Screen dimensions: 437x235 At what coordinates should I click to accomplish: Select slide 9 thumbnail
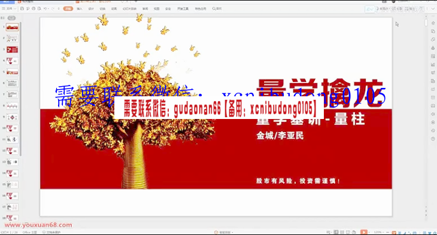12,117
